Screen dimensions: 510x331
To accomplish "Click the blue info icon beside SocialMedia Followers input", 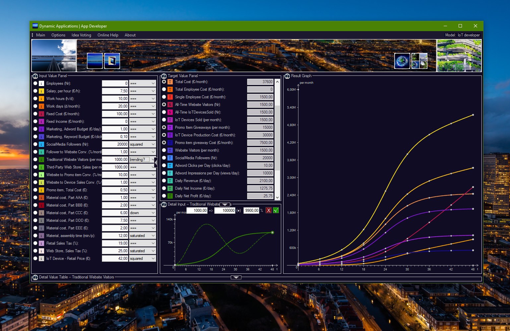I will pos(41,144).
